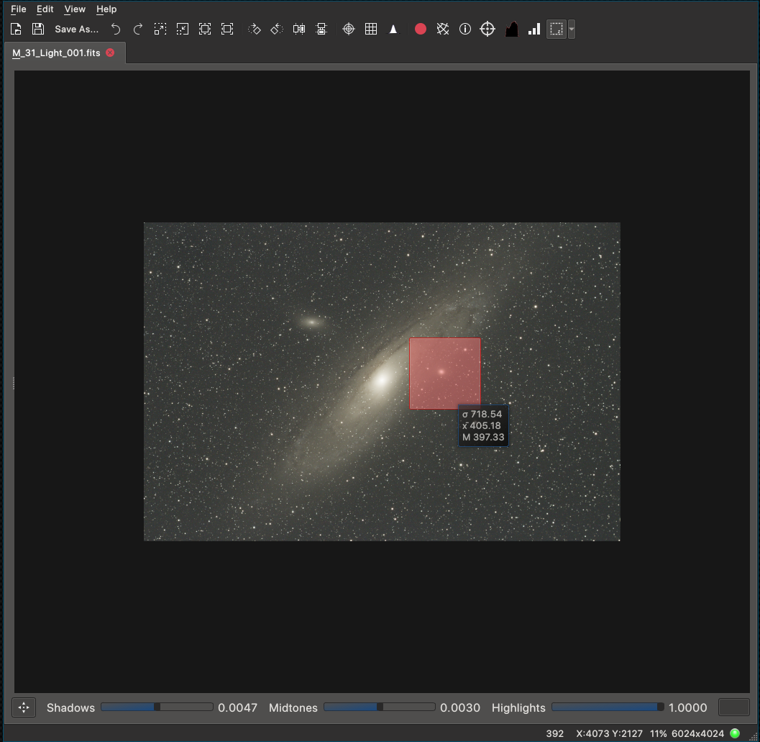Click the Midtones slider
The height and width of the screenshot is (742, 760).
click(379, 707)
